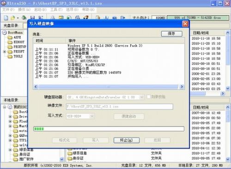The height and width of the screenshot is (169, 231).
Task: Click the Save floppy disk toolbar icon
Action: (x=32, y=18)
